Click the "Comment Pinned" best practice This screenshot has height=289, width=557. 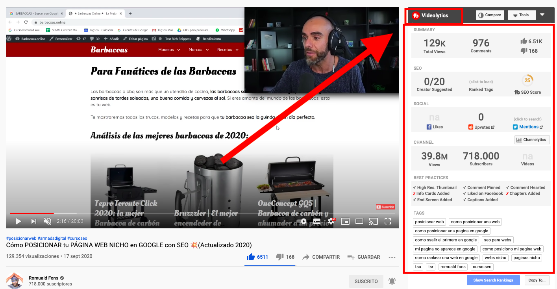coord(481,188)
